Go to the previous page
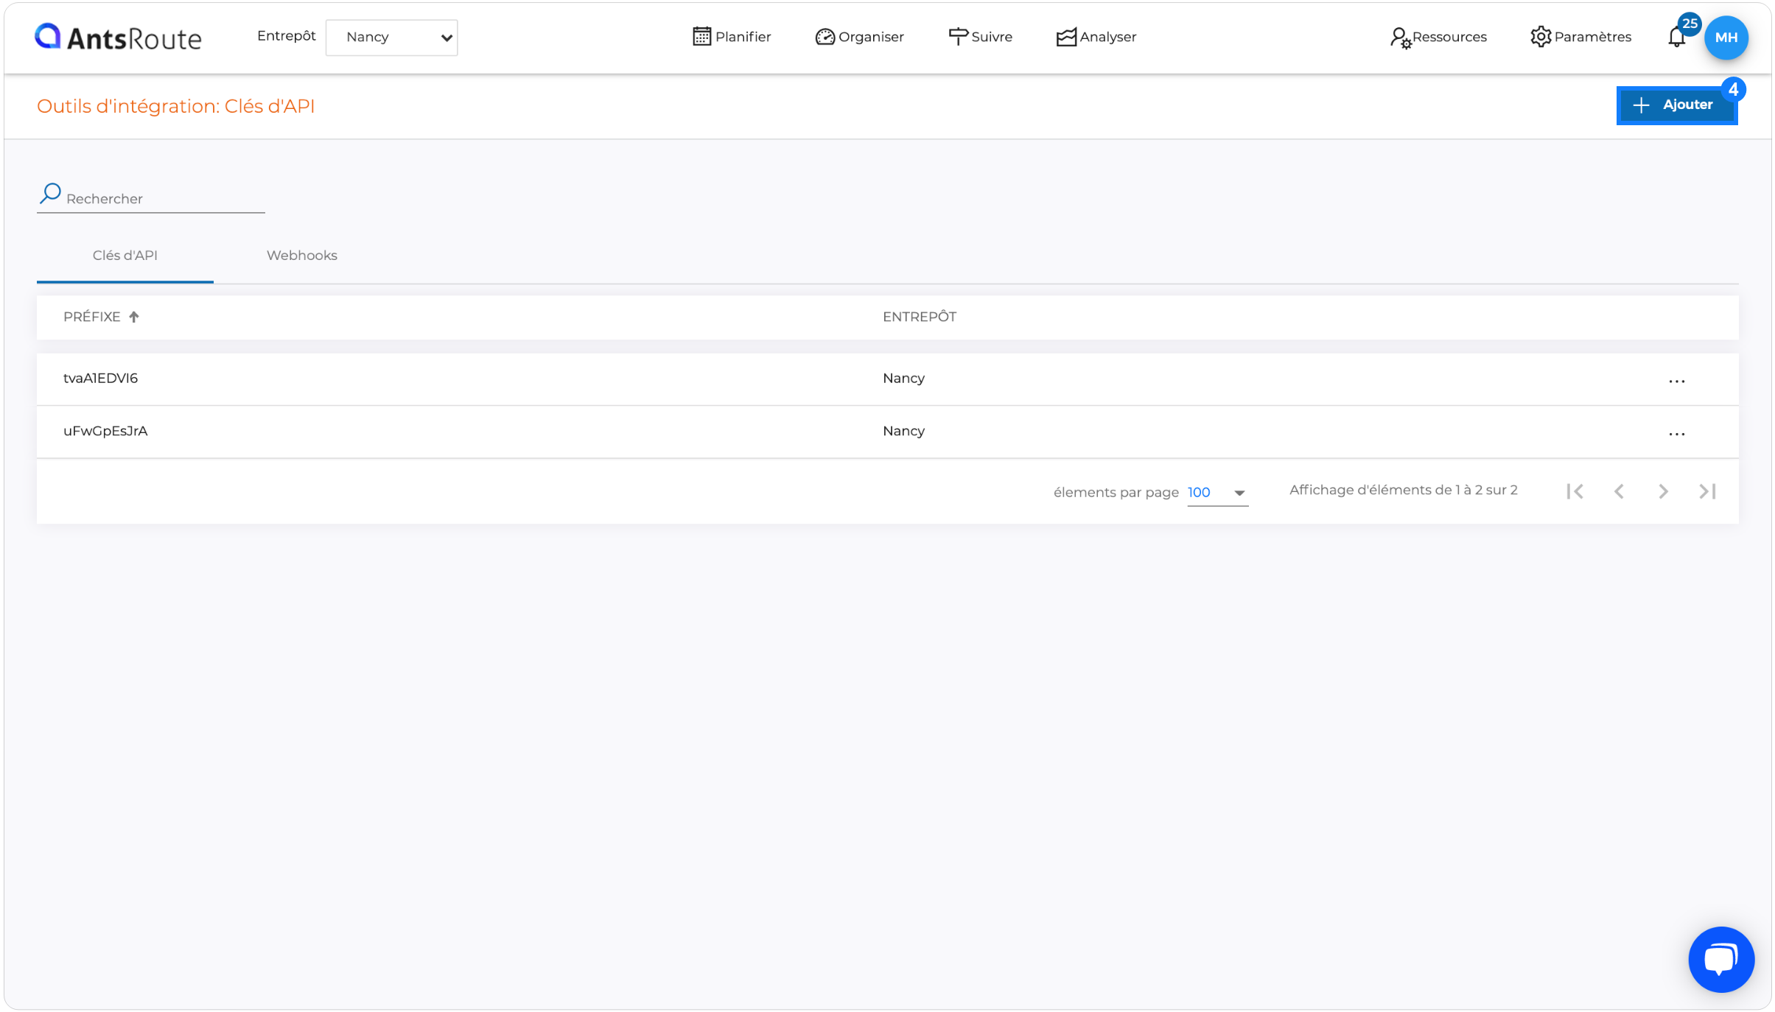 [1619, 491]
